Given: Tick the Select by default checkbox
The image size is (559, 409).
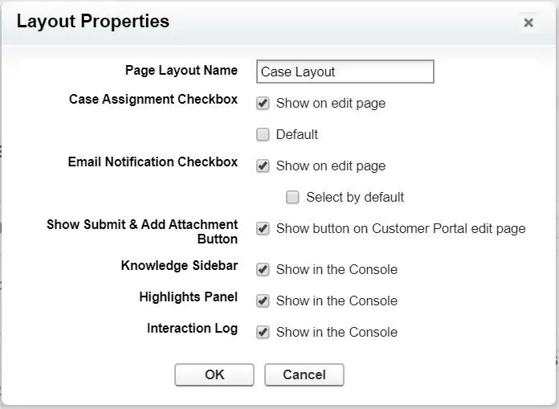Looking at the screenshot, I should pyautogui.click(x=292, y=197).
